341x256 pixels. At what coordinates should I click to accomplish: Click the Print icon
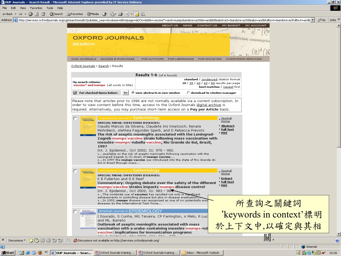(x=120, y=14)
